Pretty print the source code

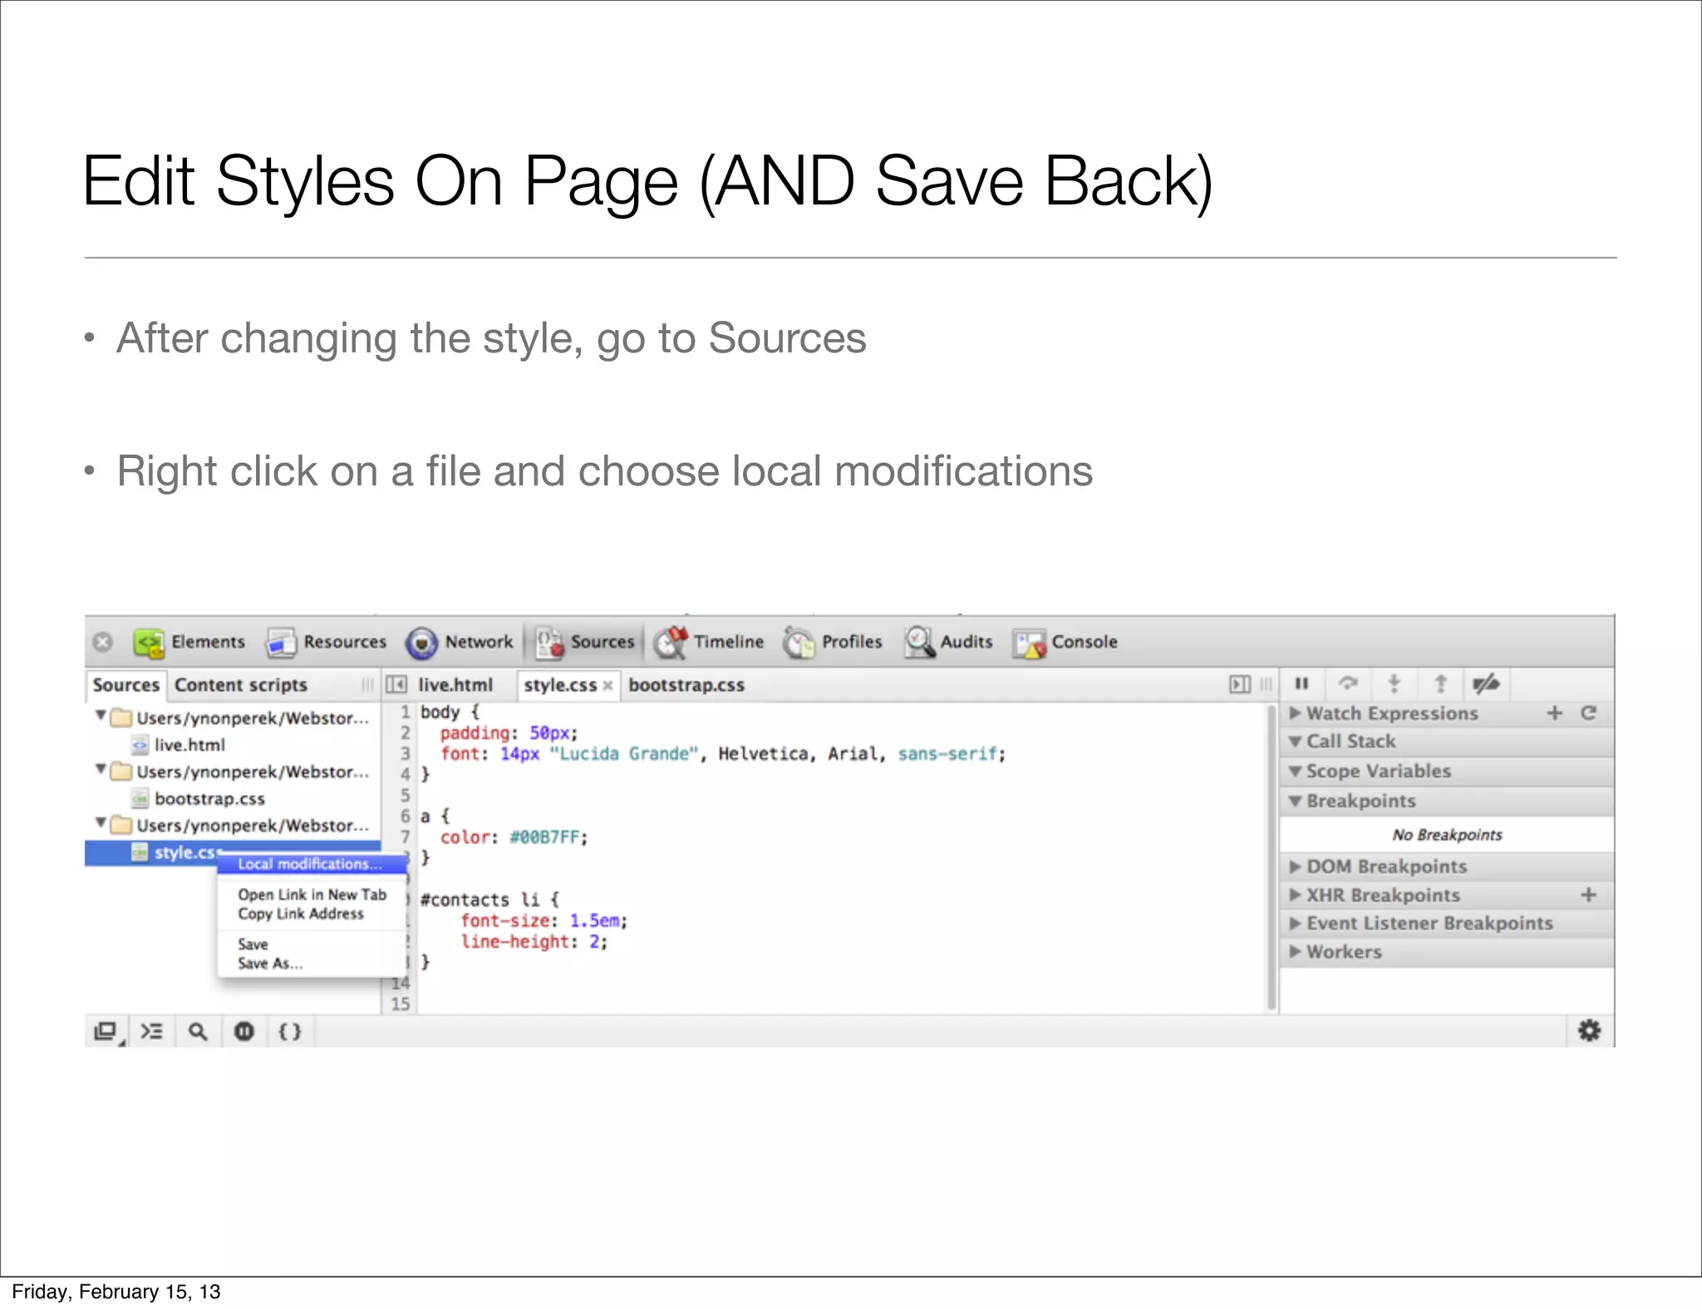click(290, 1032)
